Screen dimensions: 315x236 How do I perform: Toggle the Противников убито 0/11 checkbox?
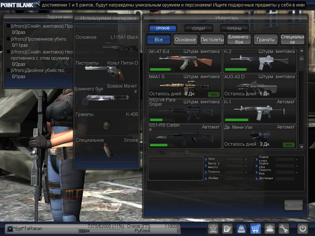(8, 39)
